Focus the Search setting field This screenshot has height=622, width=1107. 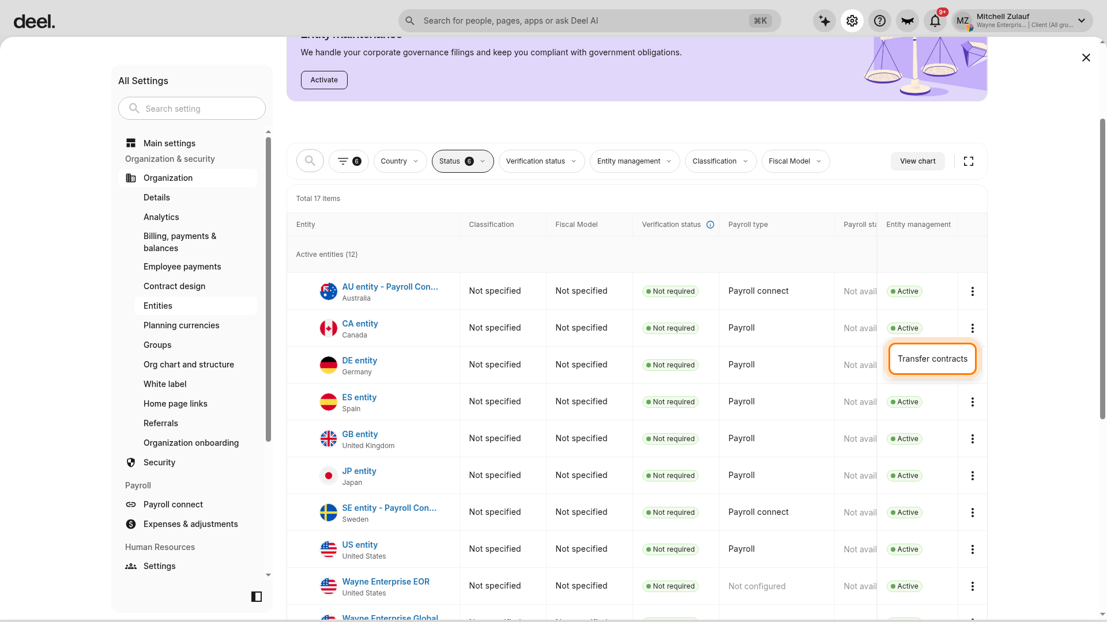click(192, 108)
